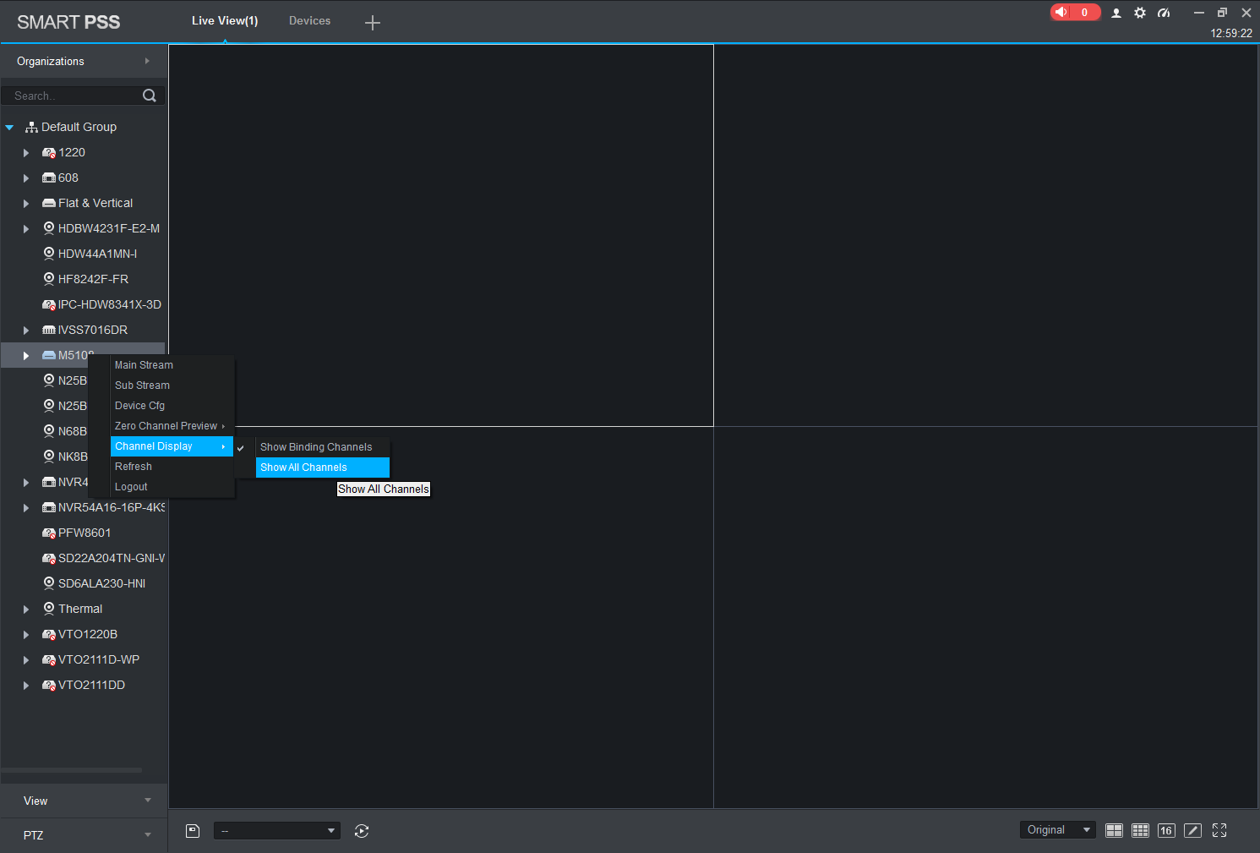Click the device icon beside SD22A204TN-GNI-V
Screen dimensions: 1260x853
point(49,558)
